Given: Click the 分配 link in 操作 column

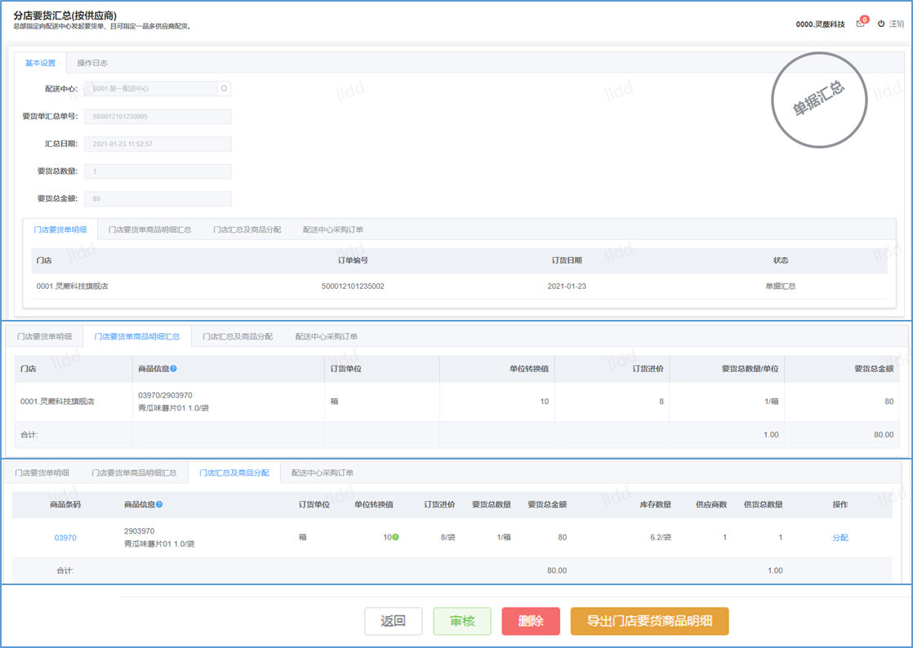Looking at the screenshot, I should (x=840, y=538).
